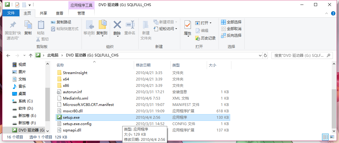Switch to the 主页 tab

click(27, 13)
